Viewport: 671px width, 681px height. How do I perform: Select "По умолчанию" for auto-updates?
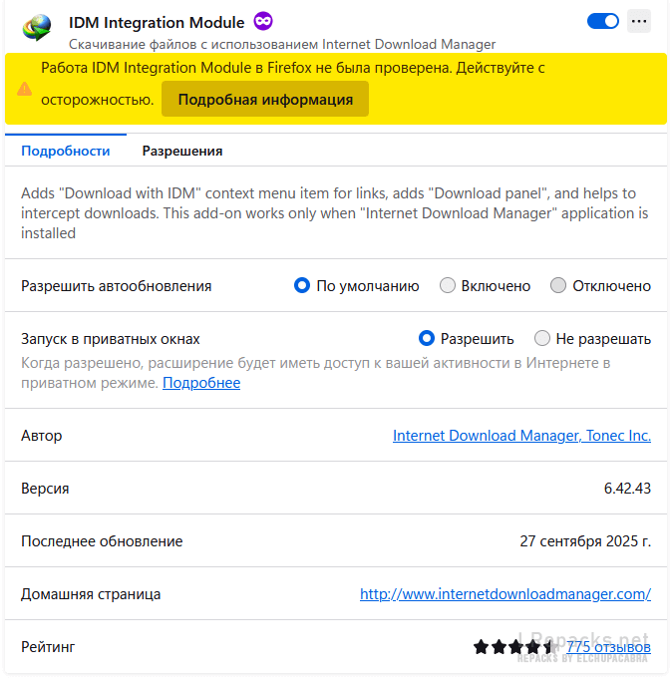point(303,286)
